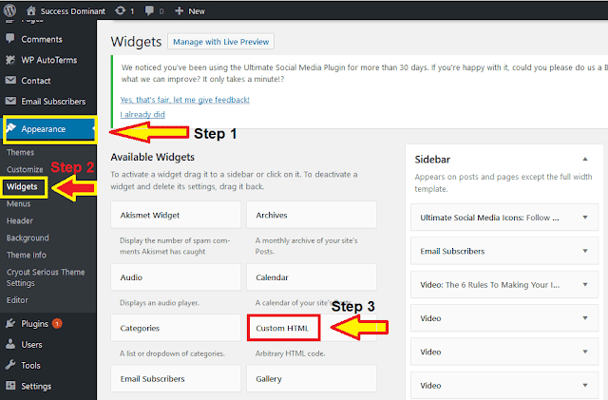
Task: Select the Audio widget
Action: 176,277
